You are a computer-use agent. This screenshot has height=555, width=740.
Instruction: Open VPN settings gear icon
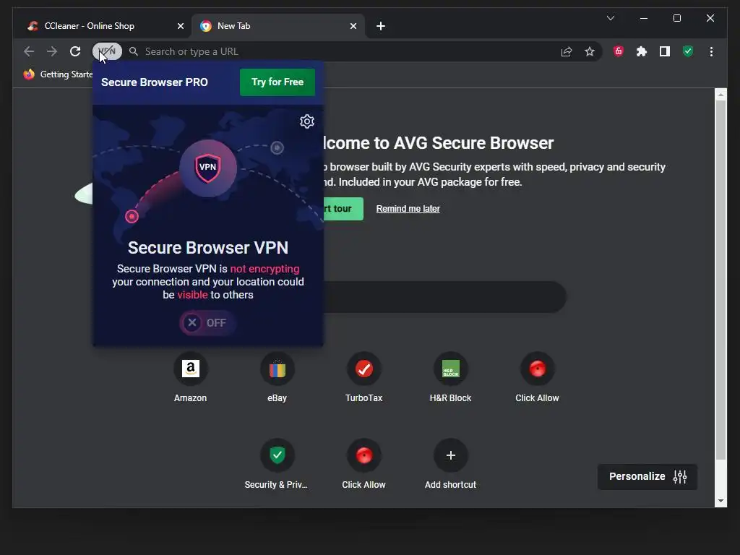click(x=307, y=121)
